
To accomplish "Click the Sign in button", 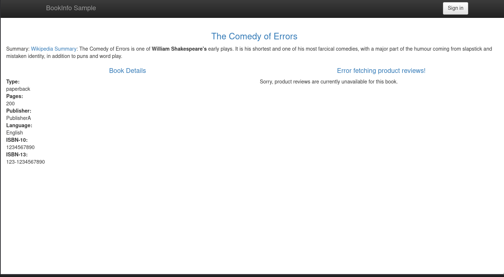I will pyautogui.click(x=455, y=8).
